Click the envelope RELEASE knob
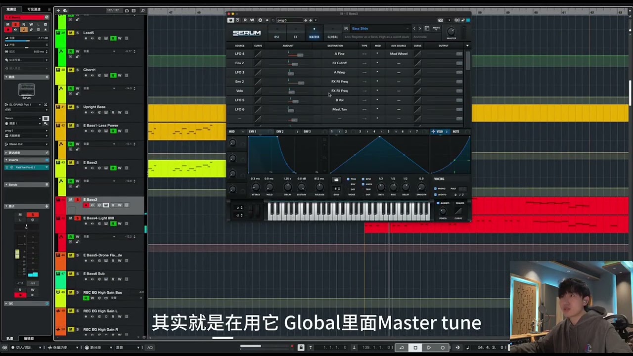This screenshot has width=633, height=356. point(319,187)
